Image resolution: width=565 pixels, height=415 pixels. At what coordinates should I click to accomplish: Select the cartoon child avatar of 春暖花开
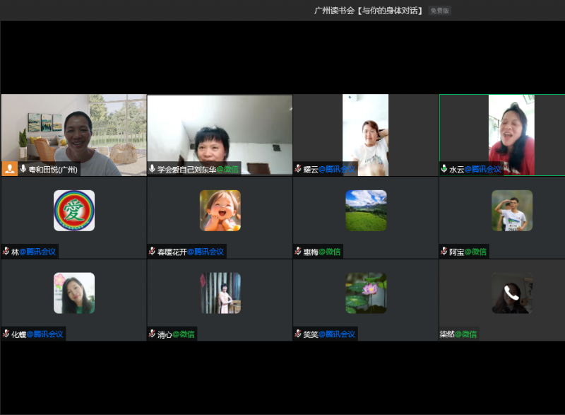click(220, 211)
